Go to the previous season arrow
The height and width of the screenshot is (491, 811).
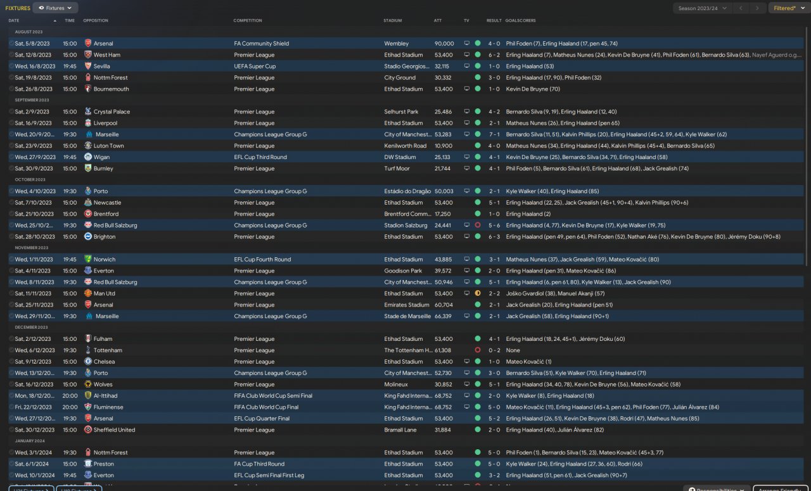(741, 8)
